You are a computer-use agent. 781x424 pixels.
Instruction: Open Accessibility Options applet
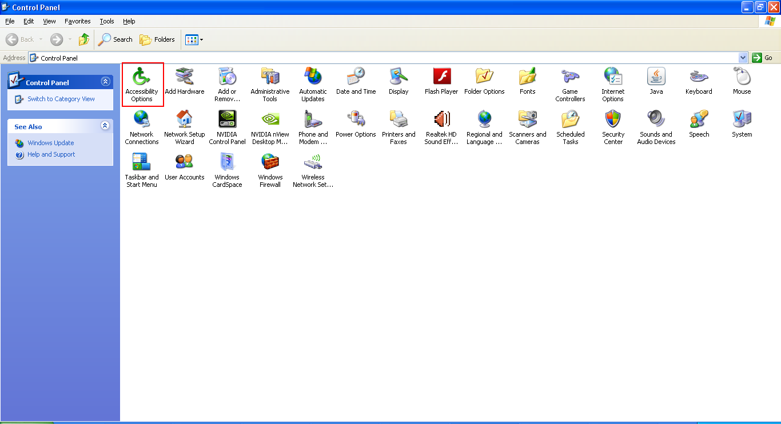click(142, 85)
